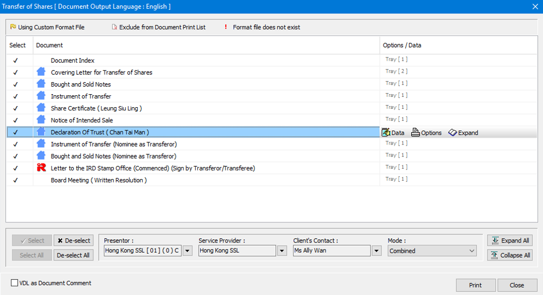Untick the Document Index select checkmark

coord(16,61)
